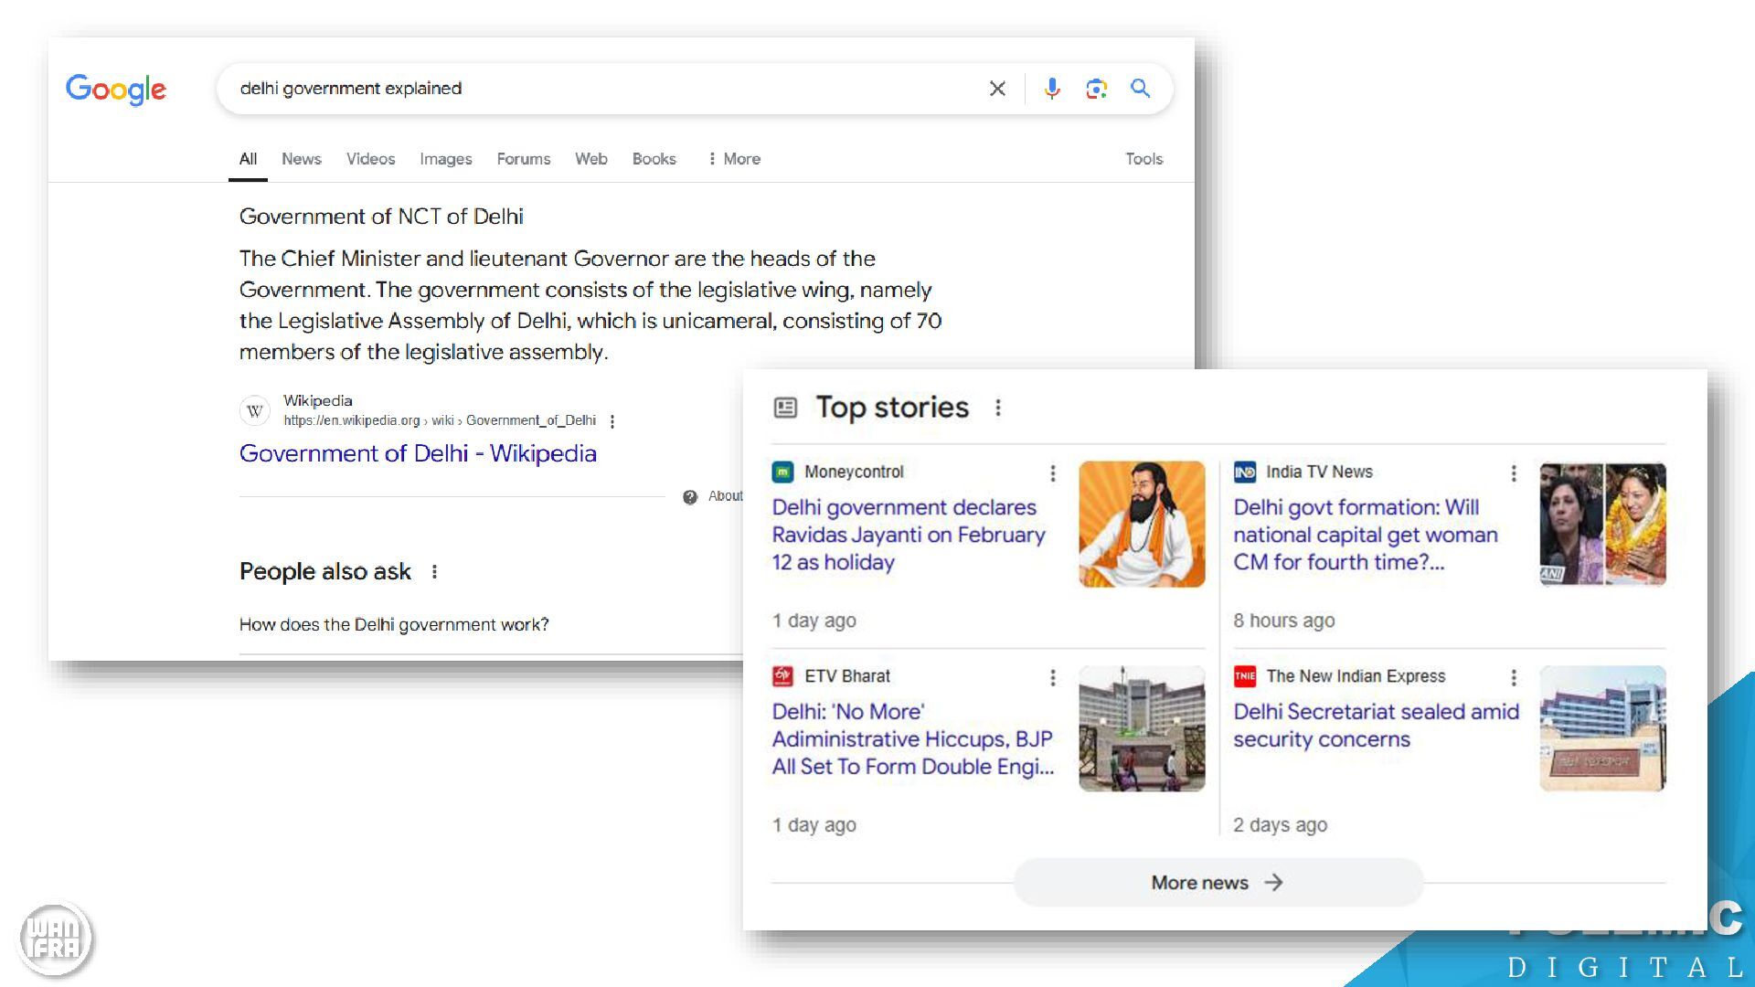The width and height of the screenshot is (1755, 987).
Task: Open the Tools filter option
Action: (x=1143, y=159)
